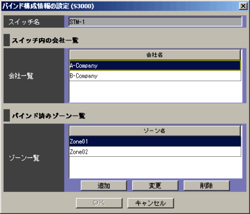The width and height of the screenshot is (250, 214).
Task: Select the Zone01 row
Action: pos(155,141)
